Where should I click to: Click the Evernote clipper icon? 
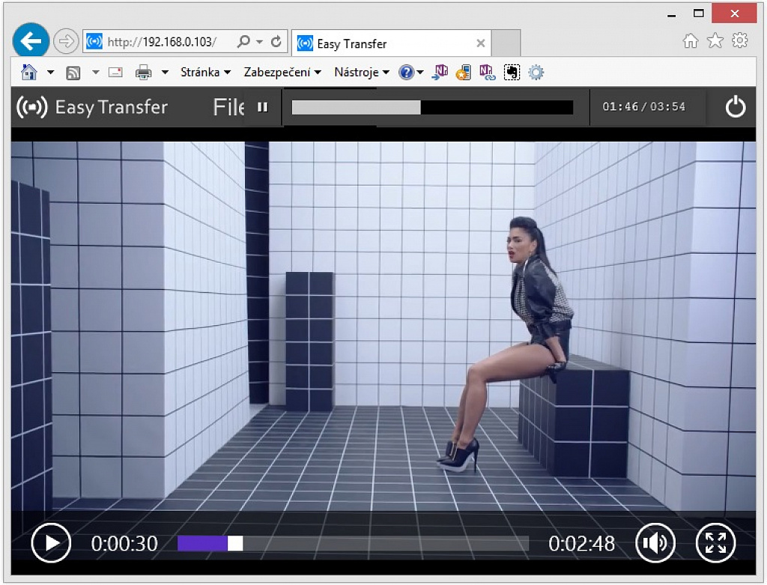(512, 73)
